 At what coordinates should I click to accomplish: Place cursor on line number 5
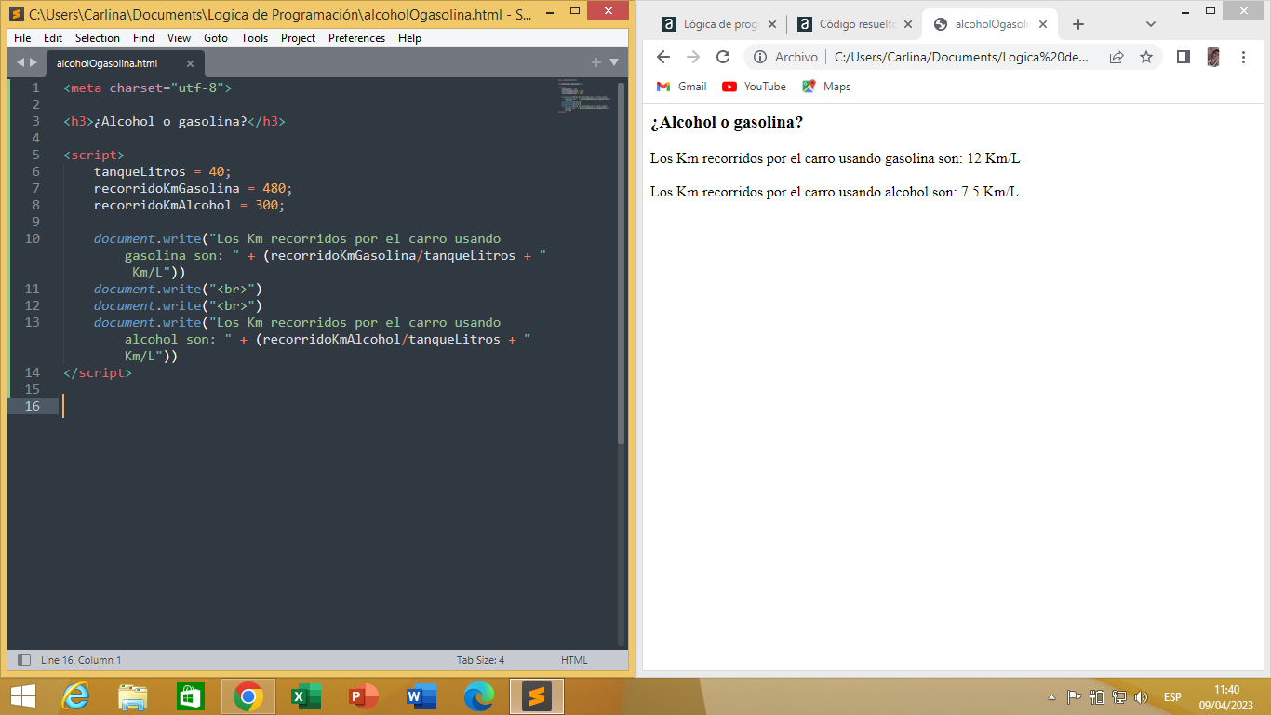35,155
